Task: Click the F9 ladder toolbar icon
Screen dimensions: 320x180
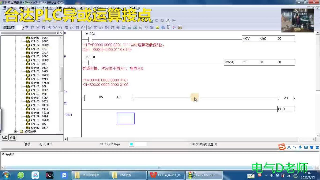Action: pyautogui.click(x=72, y=27)
